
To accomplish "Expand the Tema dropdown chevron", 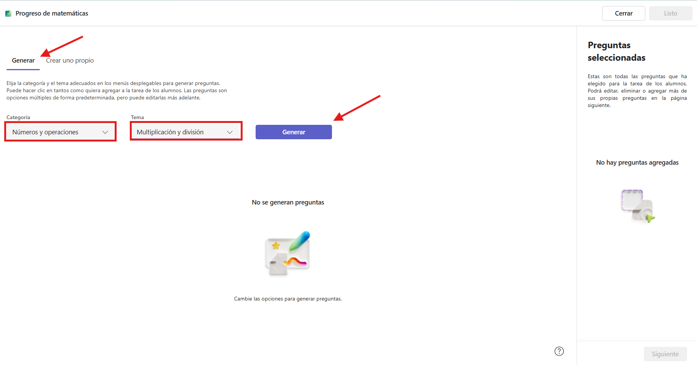I will [230, 132].
